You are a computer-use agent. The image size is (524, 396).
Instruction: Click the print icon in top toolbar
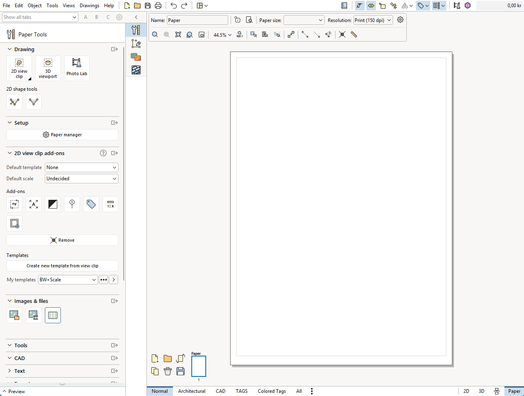[158, 6]
